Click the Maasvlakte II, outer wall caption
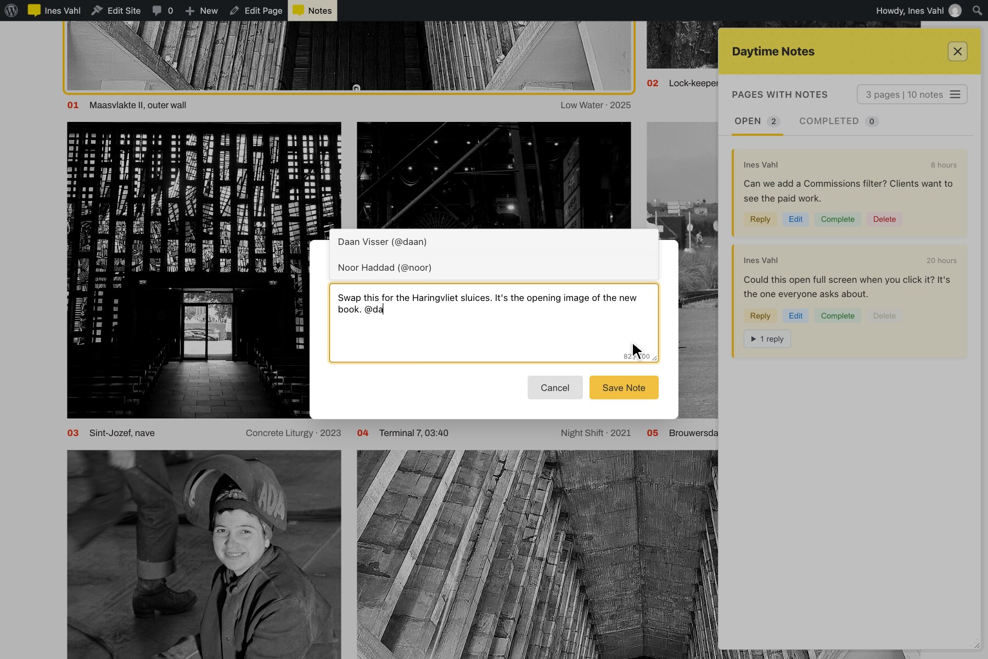988x659 pixels. (x=138, y=105)
